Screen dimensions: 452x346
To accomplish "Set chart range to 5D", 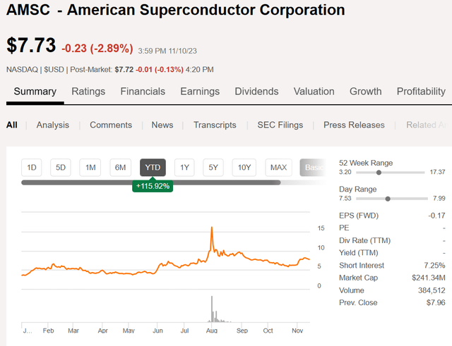I will coord(61,168).
